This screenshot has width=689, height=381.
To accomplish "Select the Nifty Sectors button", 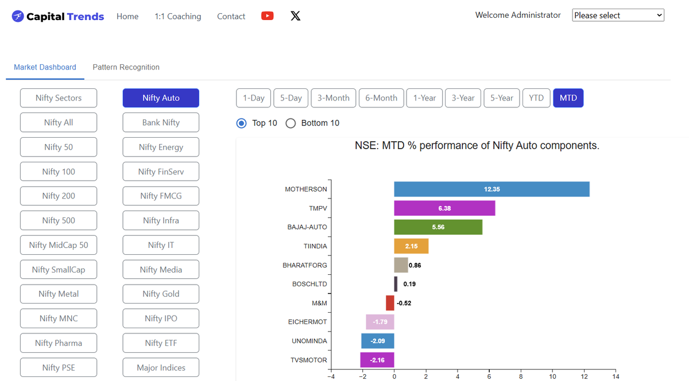I will tap(59, 98).
